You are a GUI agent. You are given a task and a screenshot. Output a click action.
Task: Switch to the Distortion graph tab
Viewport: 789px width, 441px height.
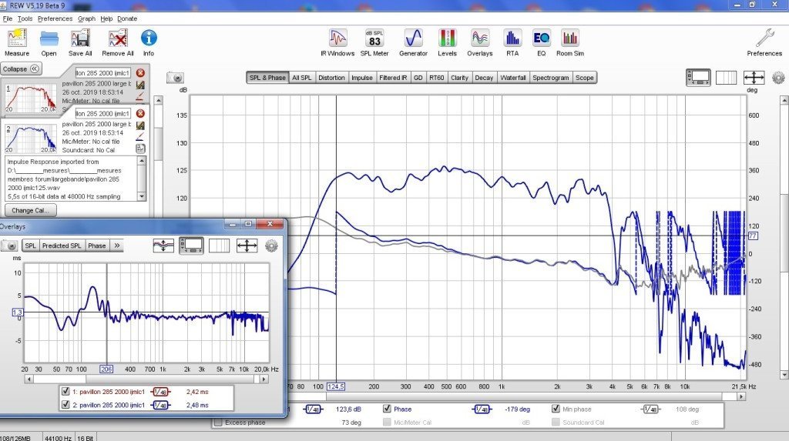(331, 78)
